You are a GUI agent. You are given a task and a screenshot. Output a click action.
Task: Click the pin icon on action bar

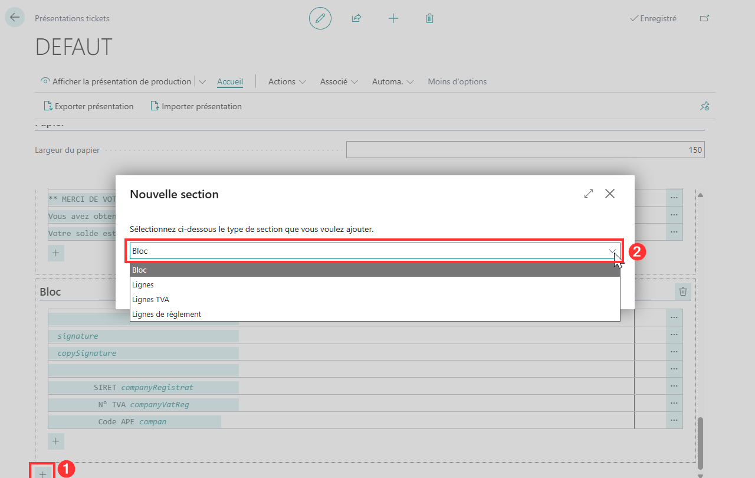pos(704,106)
